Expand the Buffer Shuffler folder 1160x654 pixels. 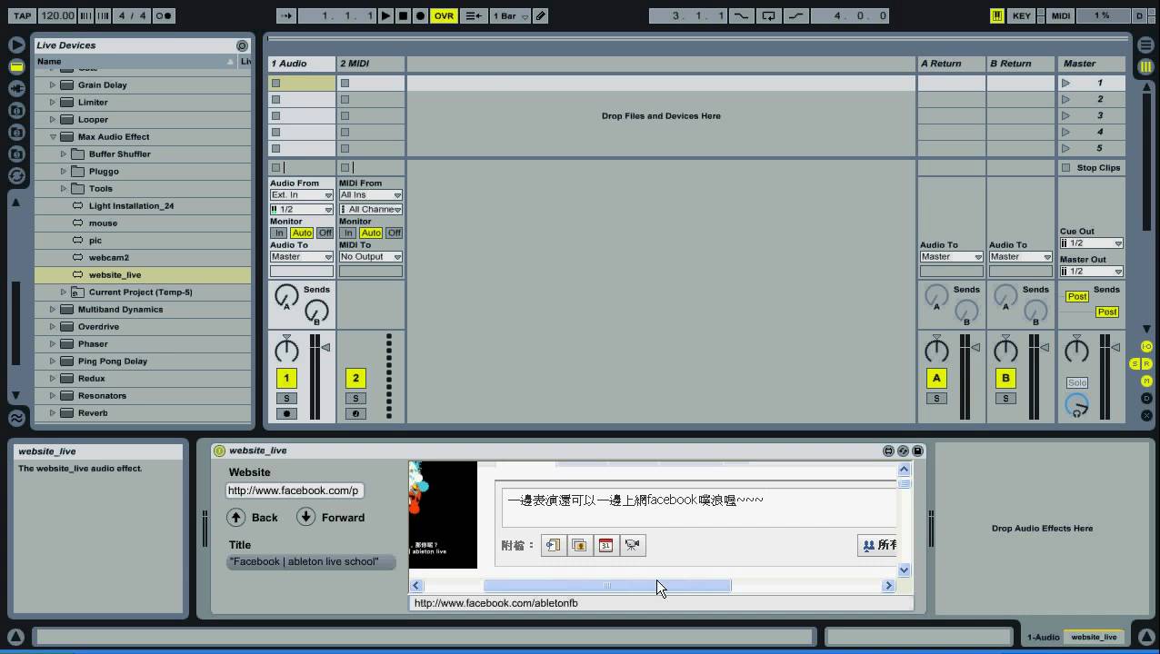click(x=64, y=154)
